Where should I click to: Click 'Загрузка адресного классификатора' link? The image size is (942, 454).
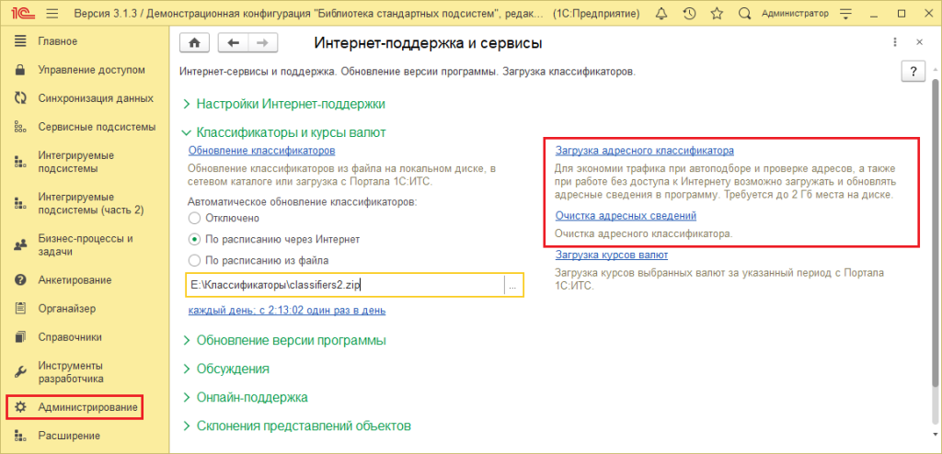644,150
